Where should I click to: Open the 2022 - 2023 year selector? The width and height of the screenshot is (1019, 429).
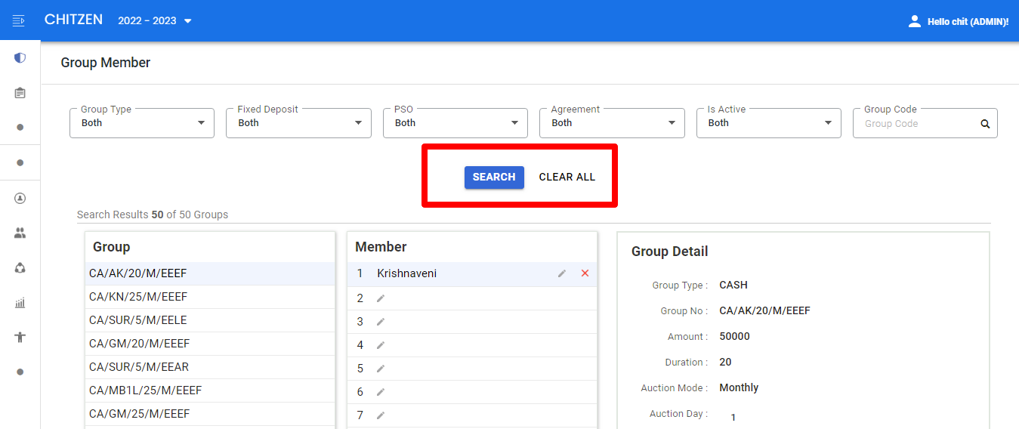[x=155, y=20]
